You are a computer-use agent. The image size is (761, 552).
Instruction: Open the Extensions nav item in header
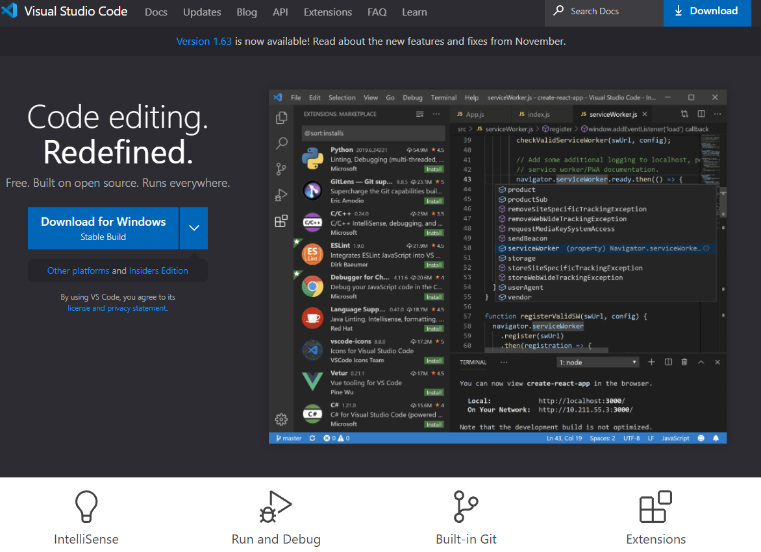[328, 12]
